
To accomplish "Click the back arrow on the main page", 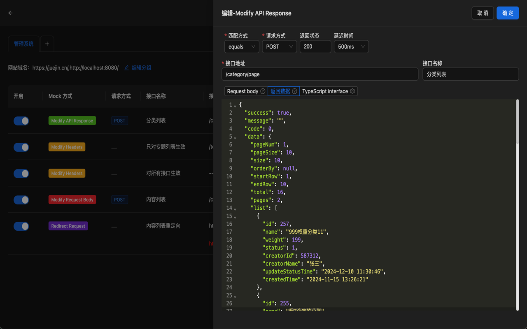I will 10,13.
